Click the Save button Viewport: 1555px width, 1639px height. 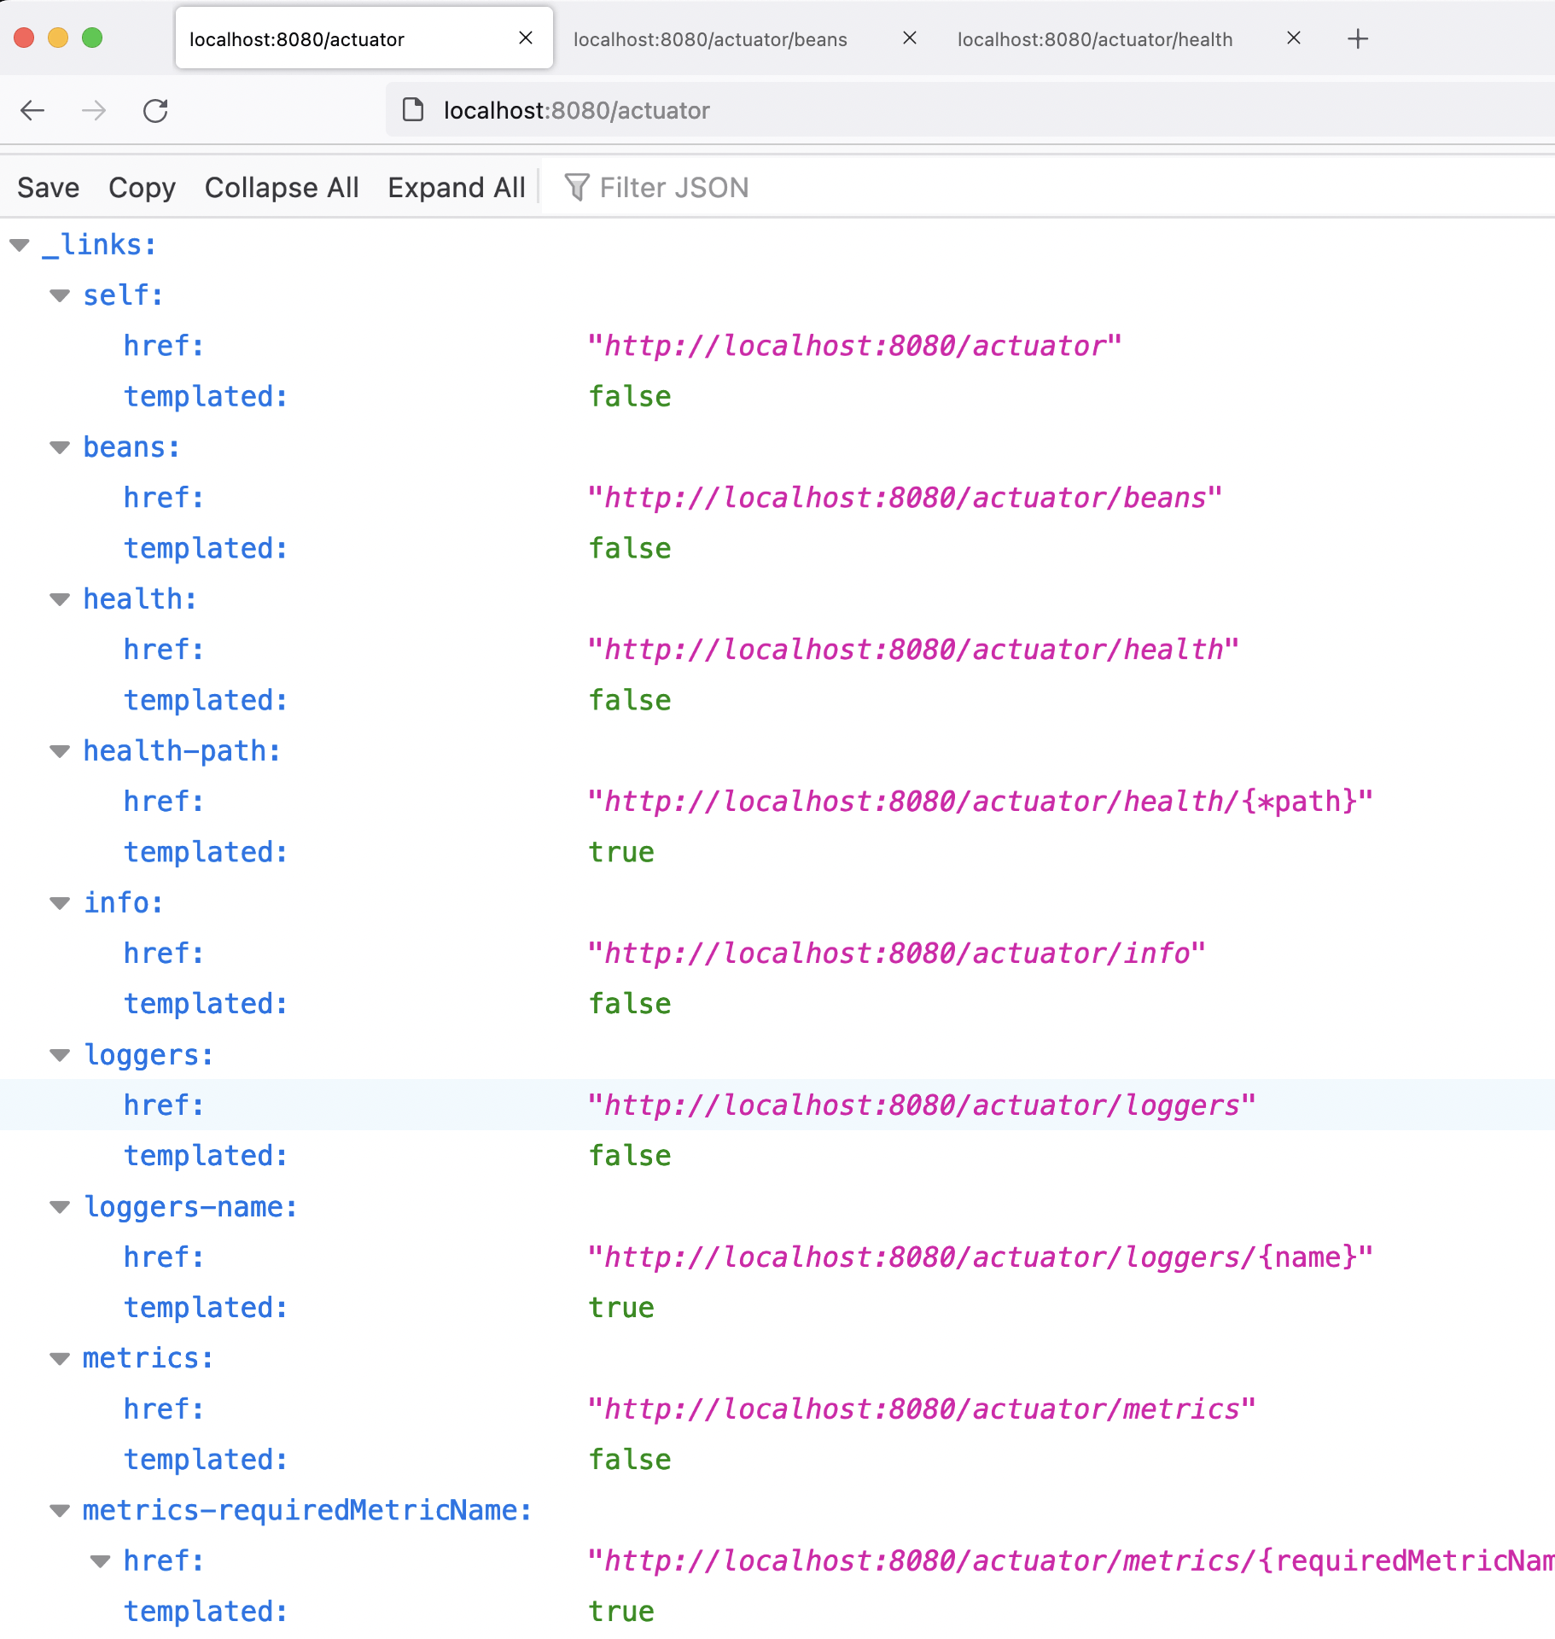48,187
